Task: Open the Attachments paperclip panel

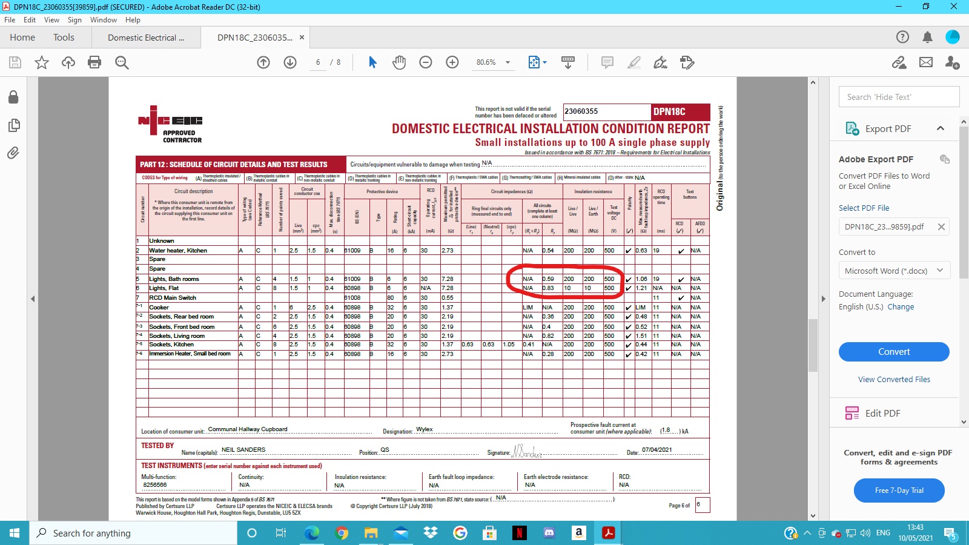Action: tap(13, 153)
